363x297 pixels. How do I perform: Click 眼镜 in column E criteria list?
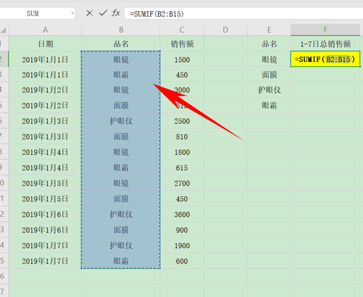269,59
